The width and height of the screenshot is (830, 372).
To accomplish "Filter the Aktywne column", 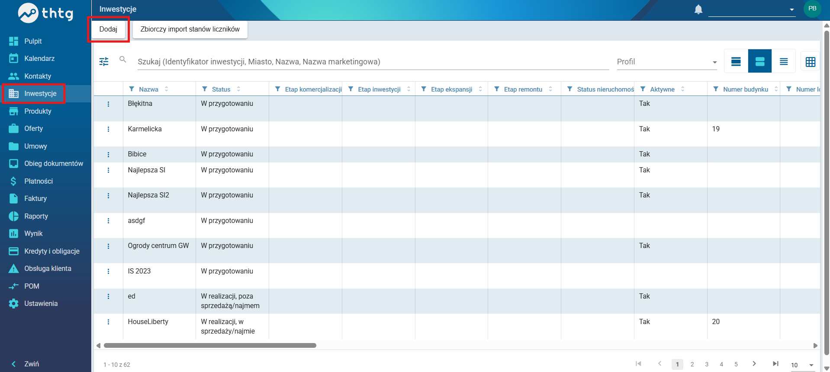I will [643, 89].
